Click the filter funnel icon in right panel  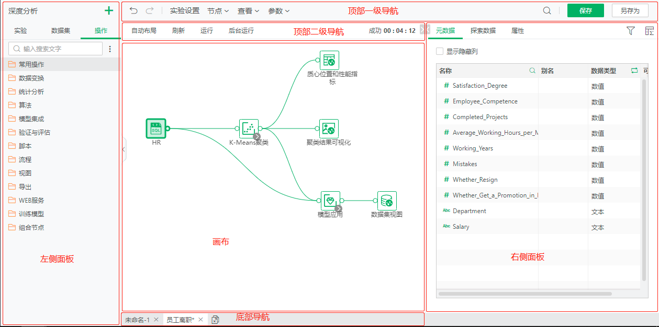631,31
